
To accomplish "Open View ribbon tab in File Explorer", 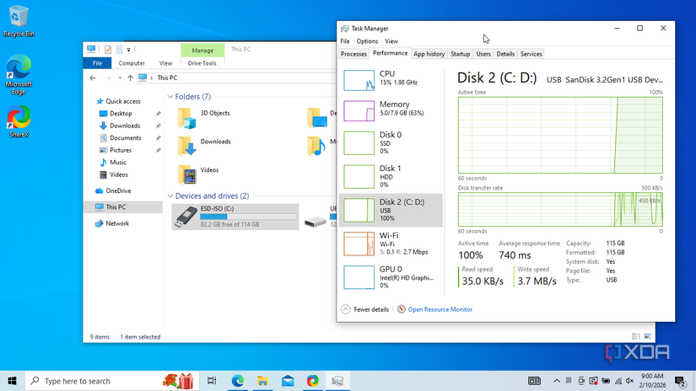I will pyautogui.click(x=165, y=63).
